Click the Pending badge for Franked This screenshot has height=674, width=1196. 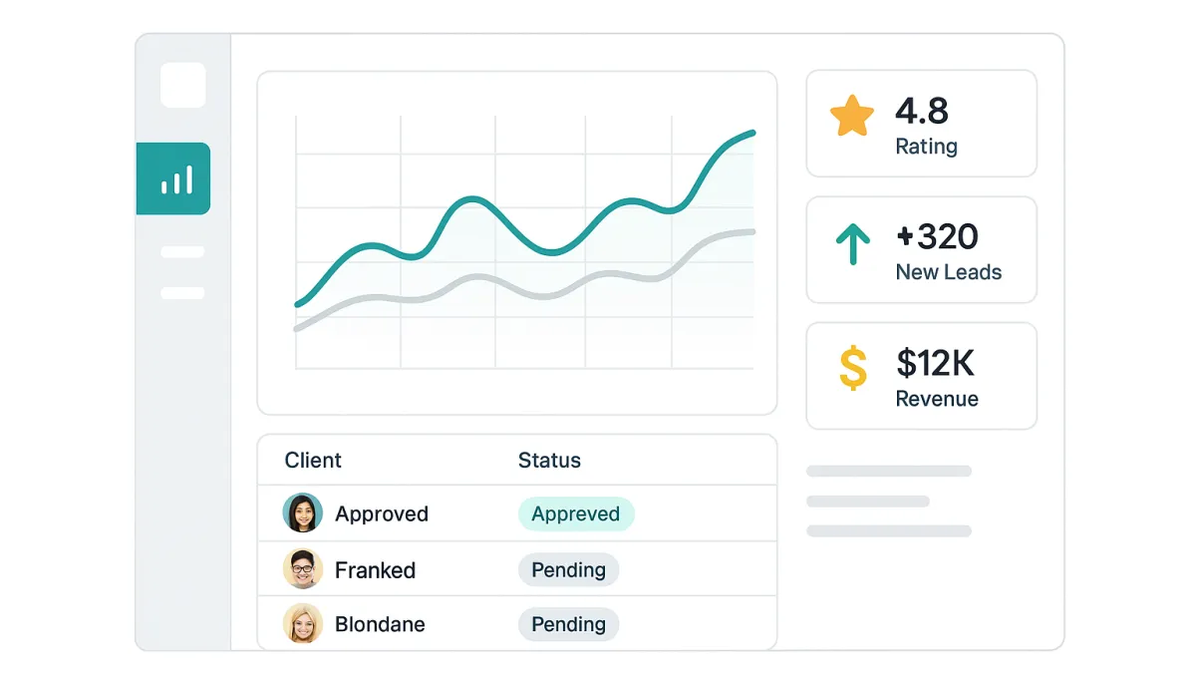click(568, 569)
